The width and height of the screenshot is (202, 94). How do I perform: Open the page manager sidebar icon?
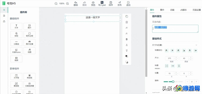click(x=4, y=16)
